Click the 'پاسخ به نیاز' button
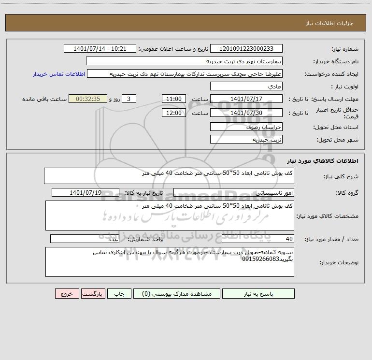 tap(258, 293)
